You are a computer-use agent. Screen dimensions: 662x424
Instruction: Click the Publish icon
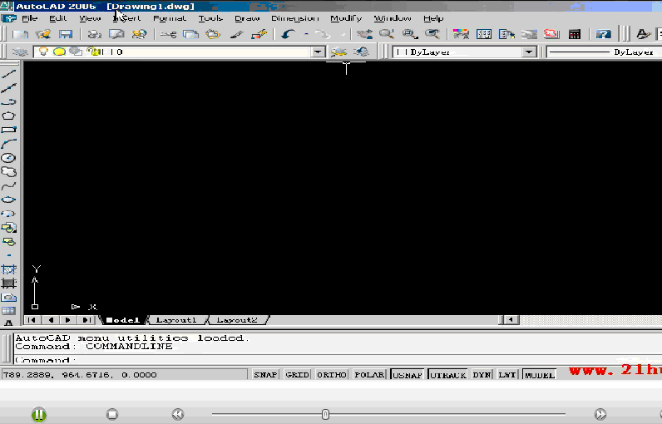(x=140, y=35)
